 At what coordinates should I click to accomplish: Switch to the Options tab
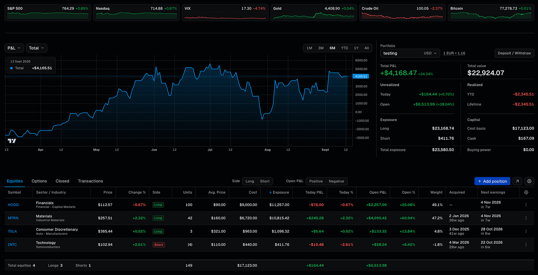click(x=39, y=181)
